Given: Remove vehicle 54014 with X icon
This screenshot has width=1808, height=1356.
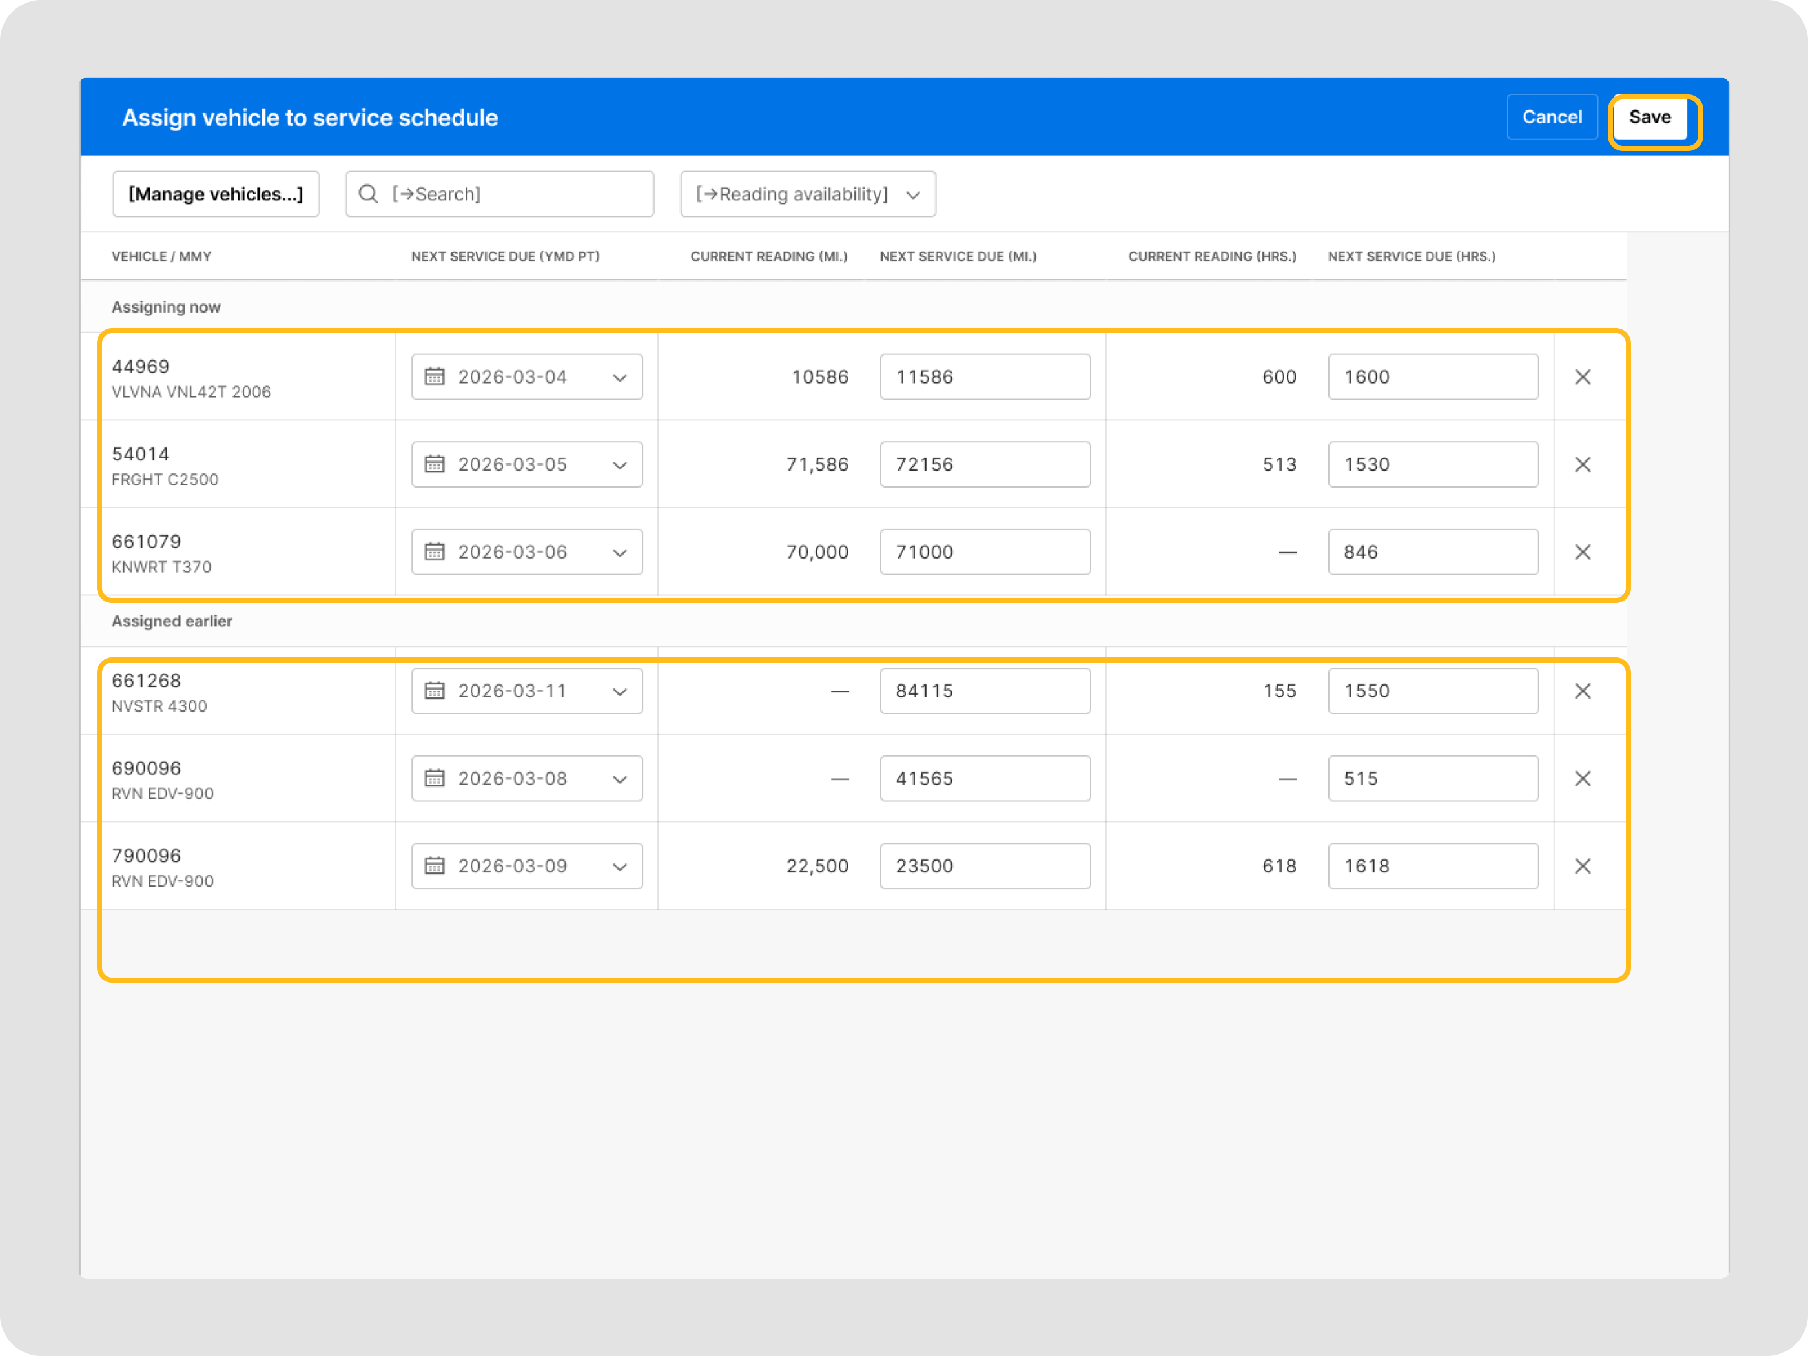Looking at the screenshot, I should (x=1583, y=464).
